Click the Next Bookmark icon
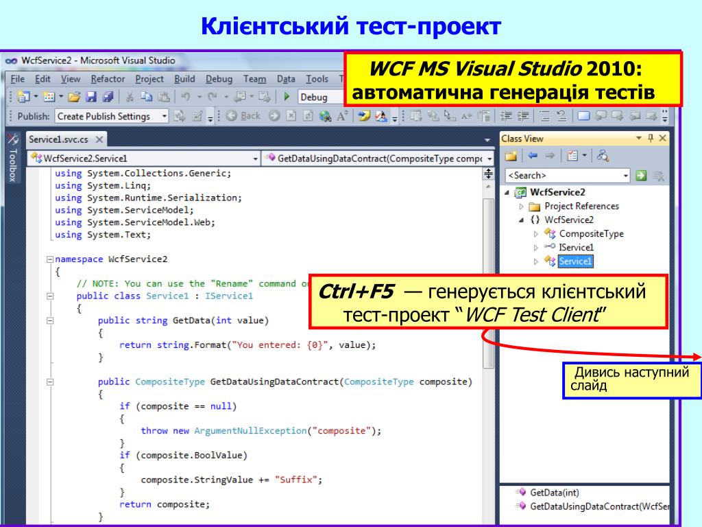The width and height of the screenshot is (702, 527). coord(618,117)
